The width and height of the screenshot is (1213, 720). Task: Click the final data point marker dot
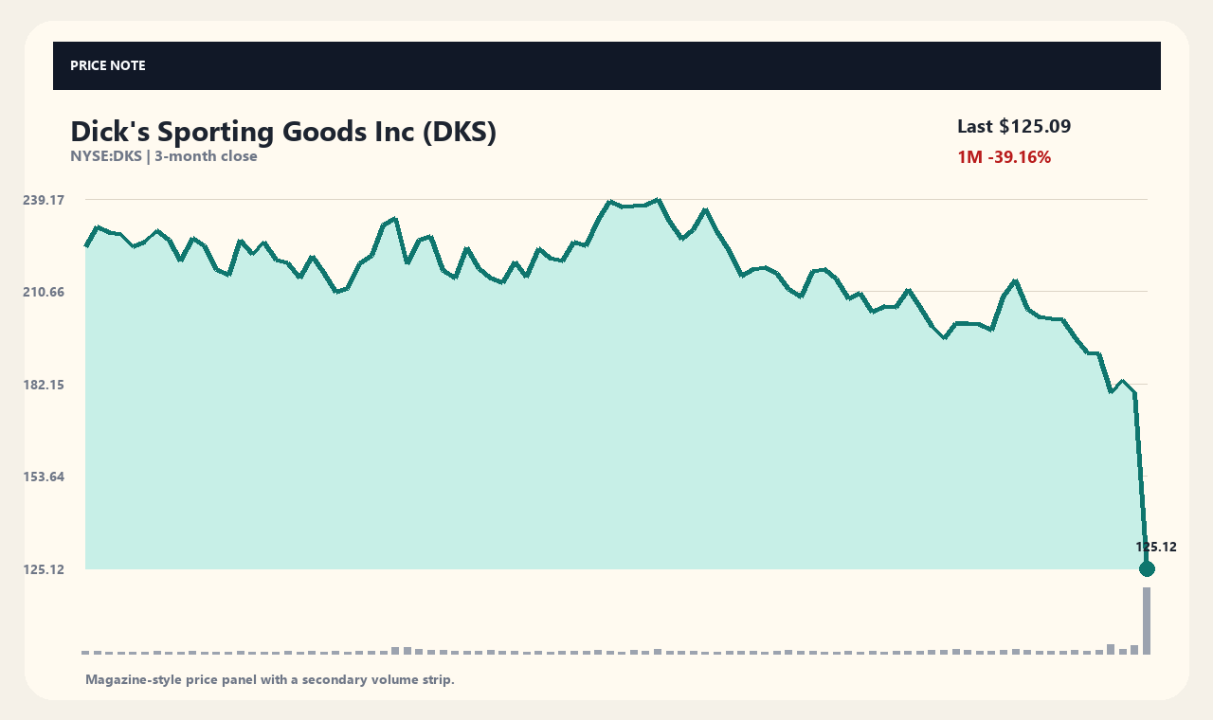tap(1147, 568)
